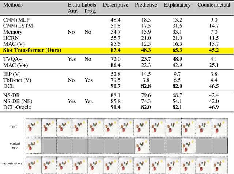Open the first frame in the input row
Image resolution: width=234 pixels, height=174 pixels.
(x=33, y=126)
